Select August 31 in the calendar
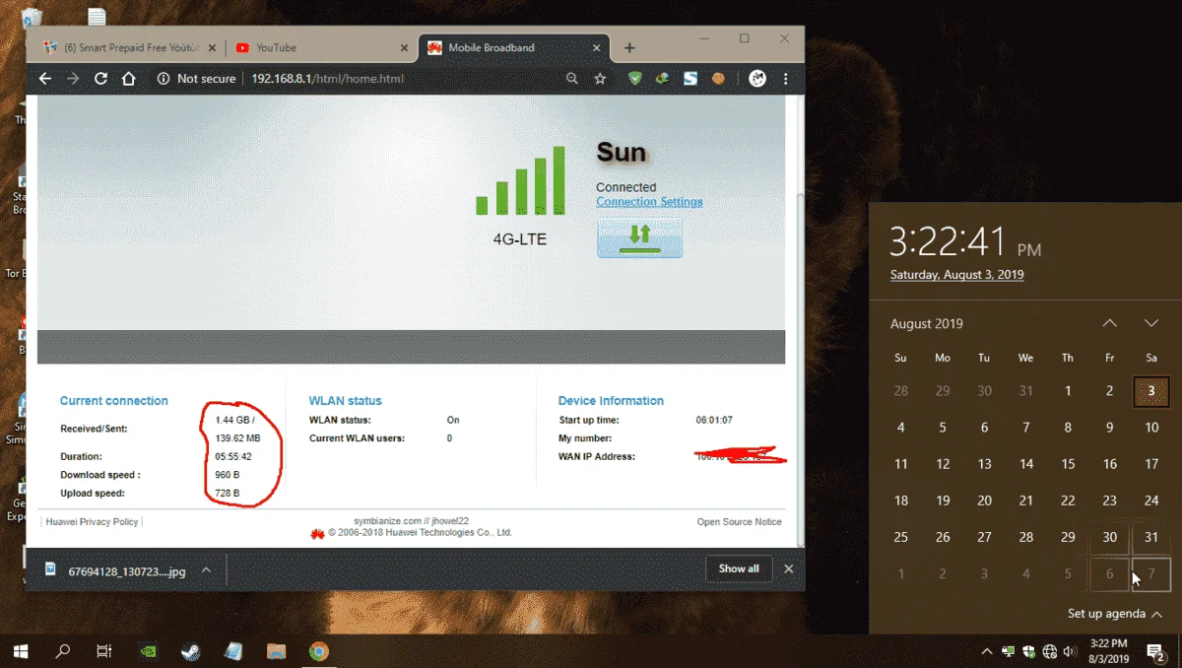 pos(1151,537)
